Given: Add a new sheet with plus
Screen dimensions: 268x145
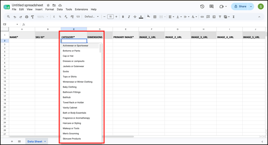Looking at the screenshot, I should 12,141.
